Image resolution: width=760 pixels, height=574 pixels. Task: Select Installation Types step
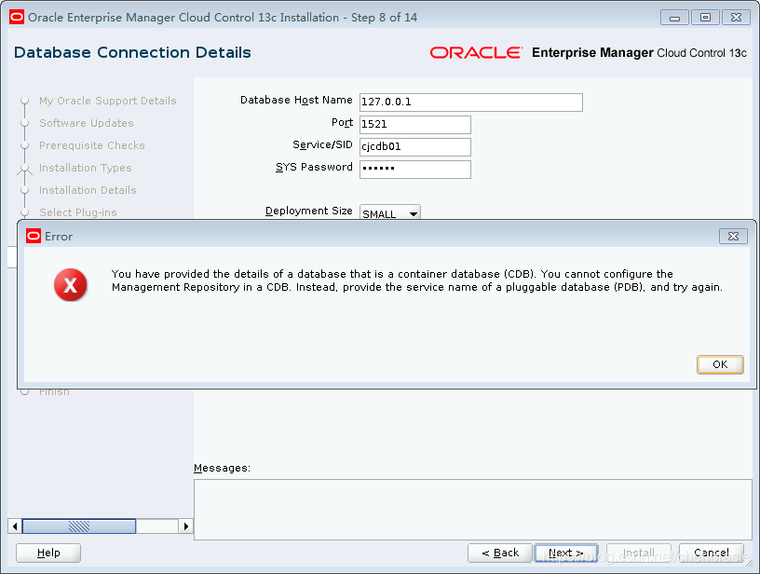tap(86, 168)
